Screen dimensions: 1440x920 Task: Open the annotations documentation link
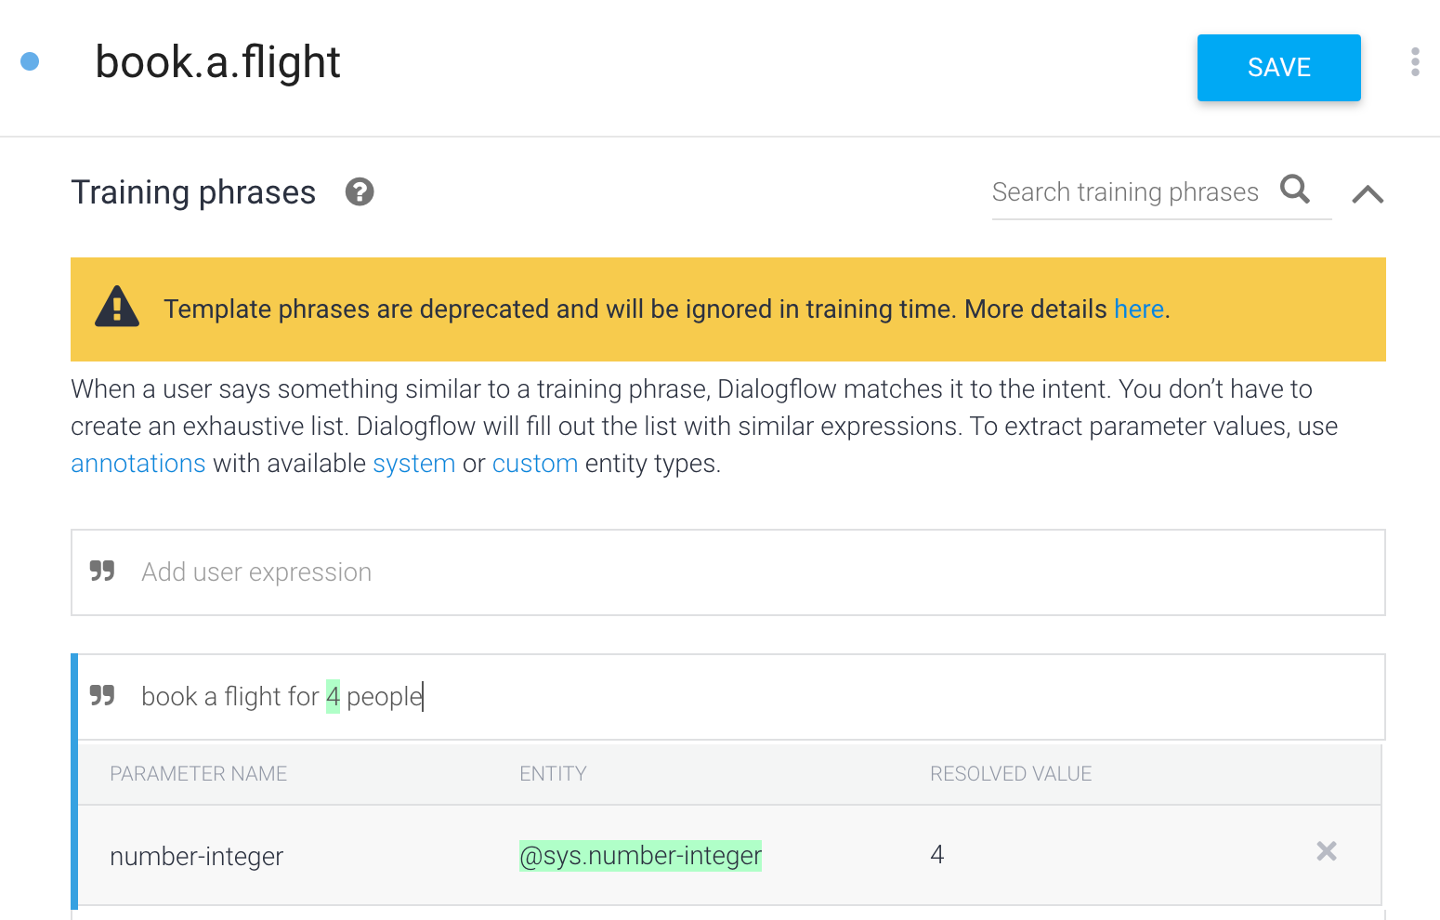click(x=138, y=464)
